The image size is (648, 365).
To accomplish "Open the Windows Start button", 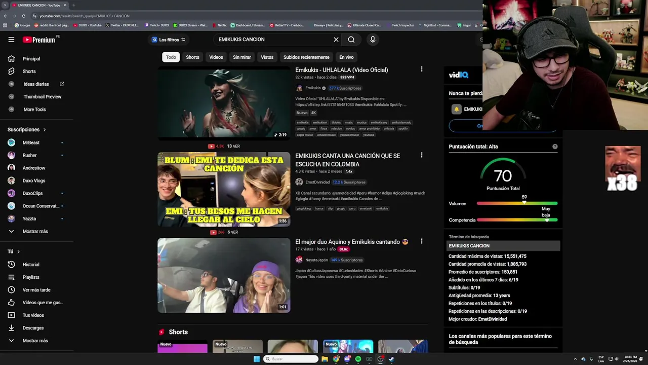I will [x=257, y=359].
